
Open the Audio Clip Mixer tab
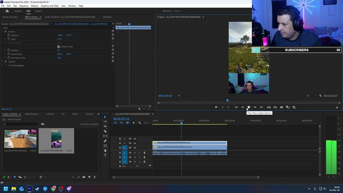pyautogui.click(x=70, y=17)
